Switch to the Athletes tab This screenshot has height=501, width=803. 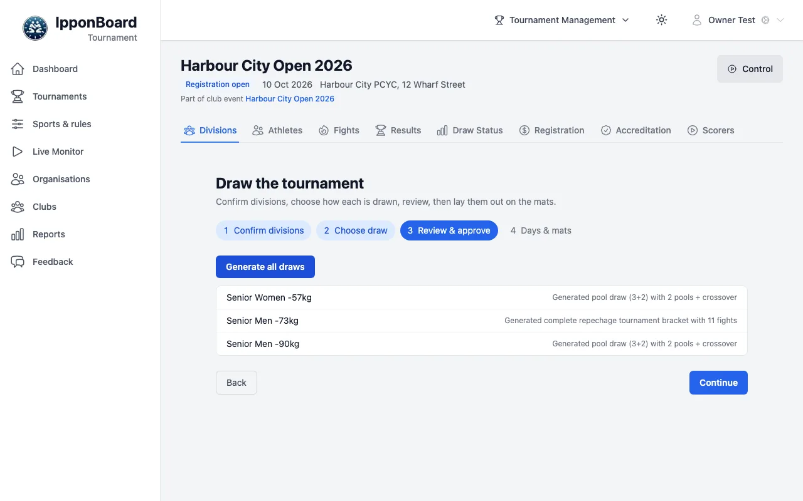coord(277,130)
